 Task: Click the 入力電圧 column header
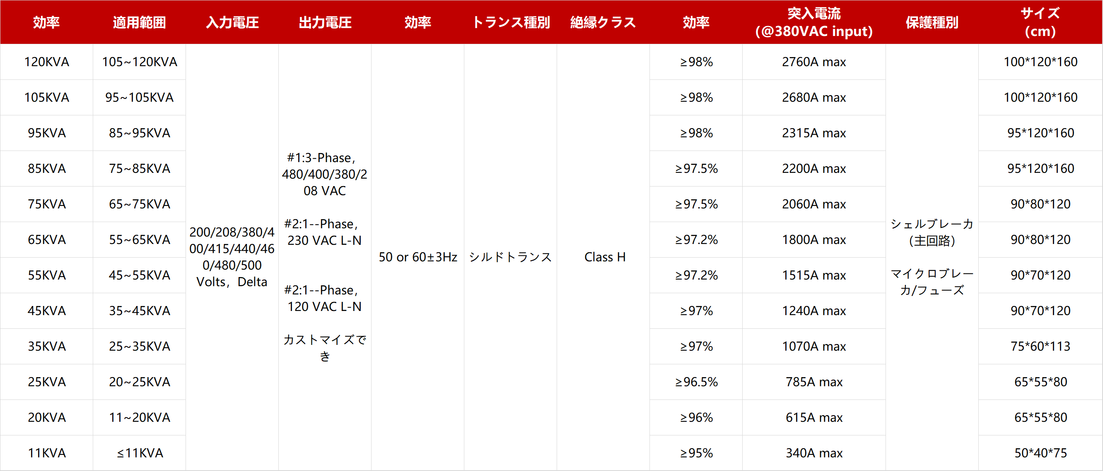232,22
